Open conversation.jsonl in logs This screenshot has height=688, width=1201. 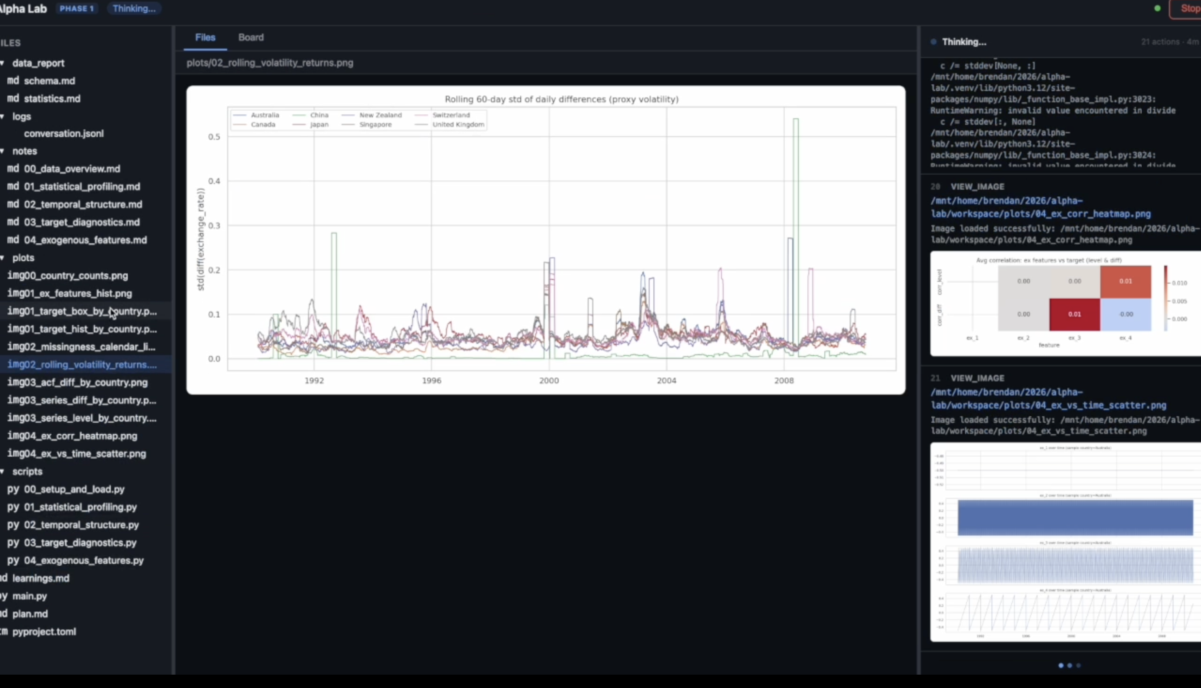[x=64, y=134]
